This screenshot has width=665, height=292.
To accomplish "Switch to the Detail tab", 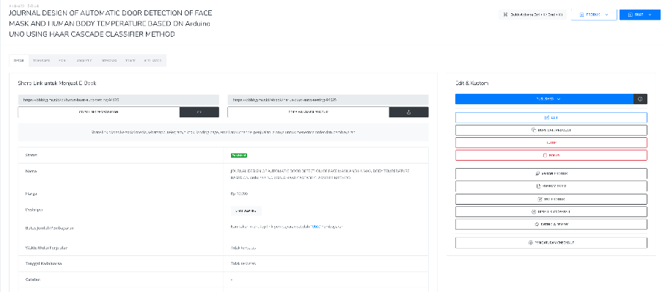I will (x=18, y=61).
